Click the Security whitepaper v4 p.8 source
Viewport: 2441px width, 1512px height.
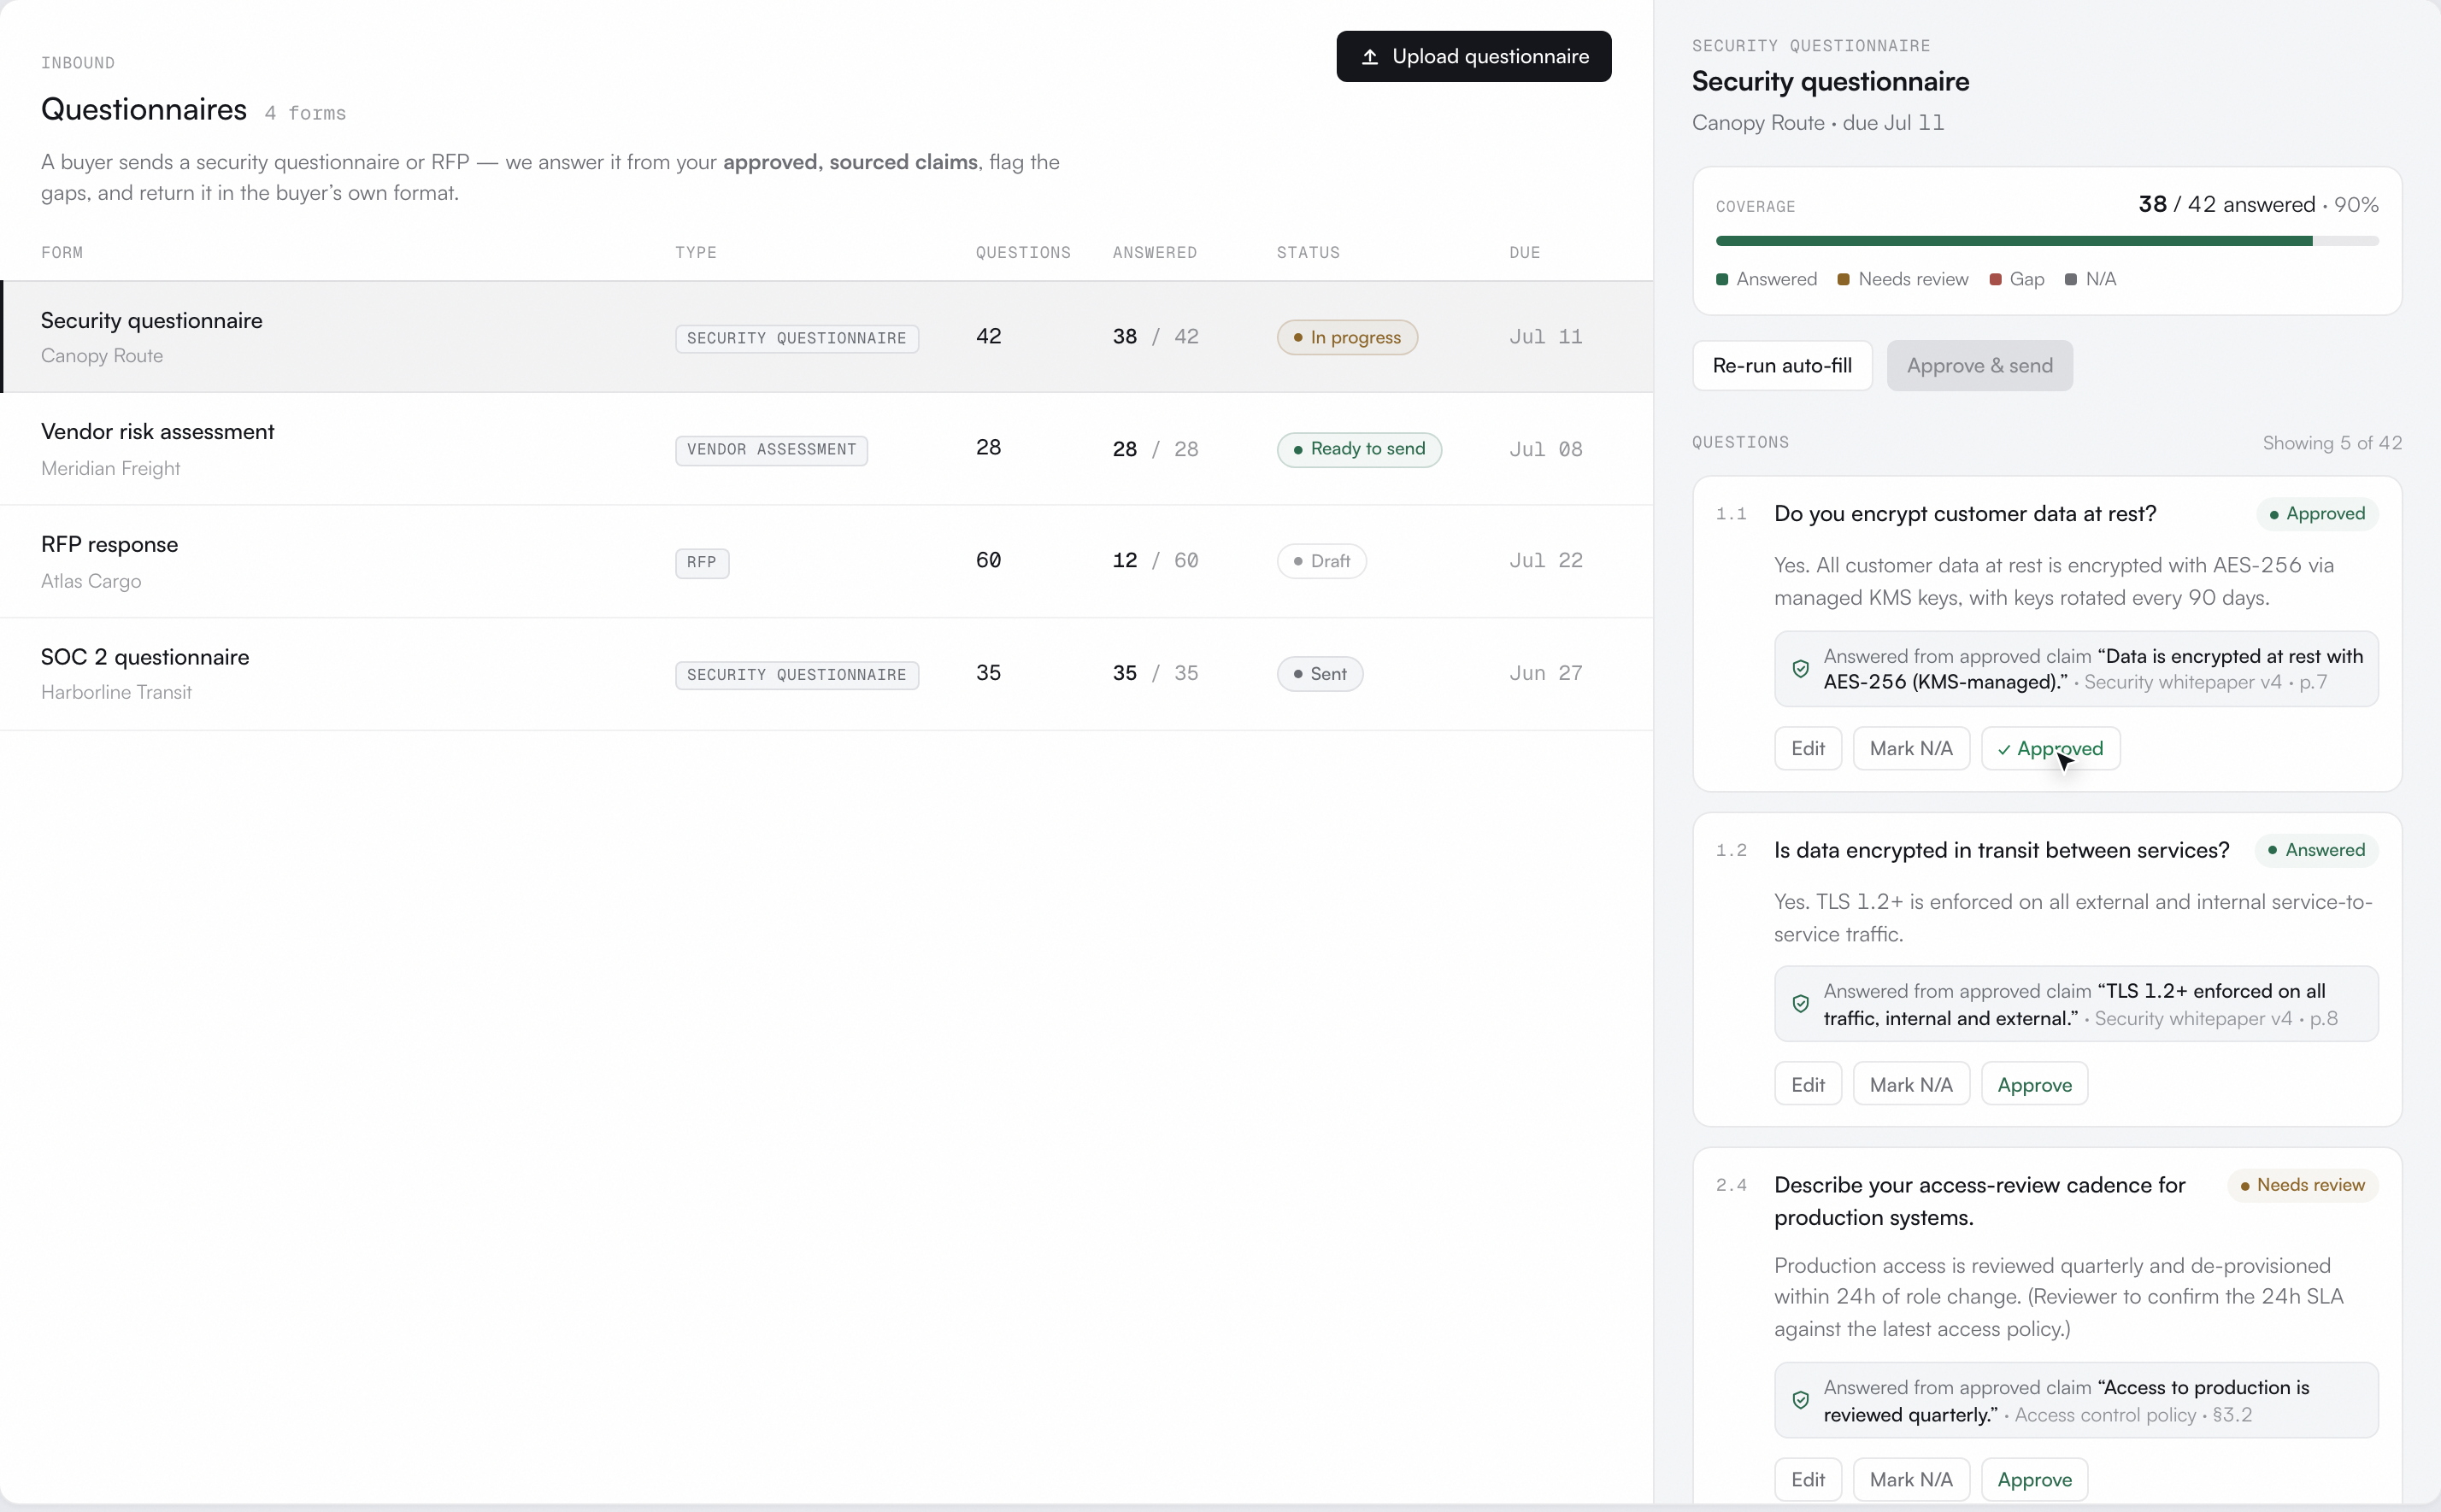pyautogui.click(x=2216, y=1019)
